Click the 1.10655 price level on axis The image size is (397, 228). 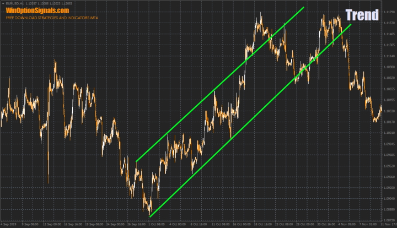click(x=388, y=89)
